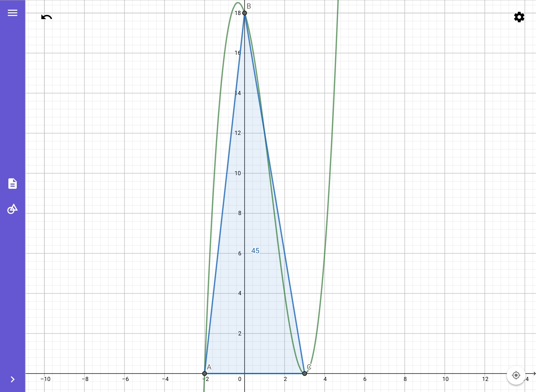Expand the purple sidebar with chevron
The height and width of the screenshot is (392, 536).
tap(12, 379)
